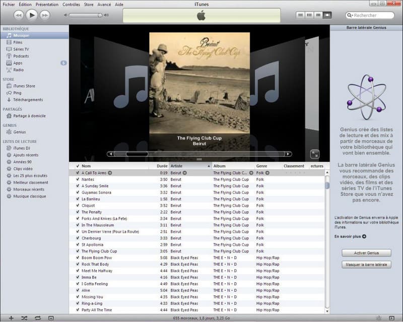Sort by the Artiste column header
Screen dimensions: 403x322
pyautogui.click(x=189, y=166)
